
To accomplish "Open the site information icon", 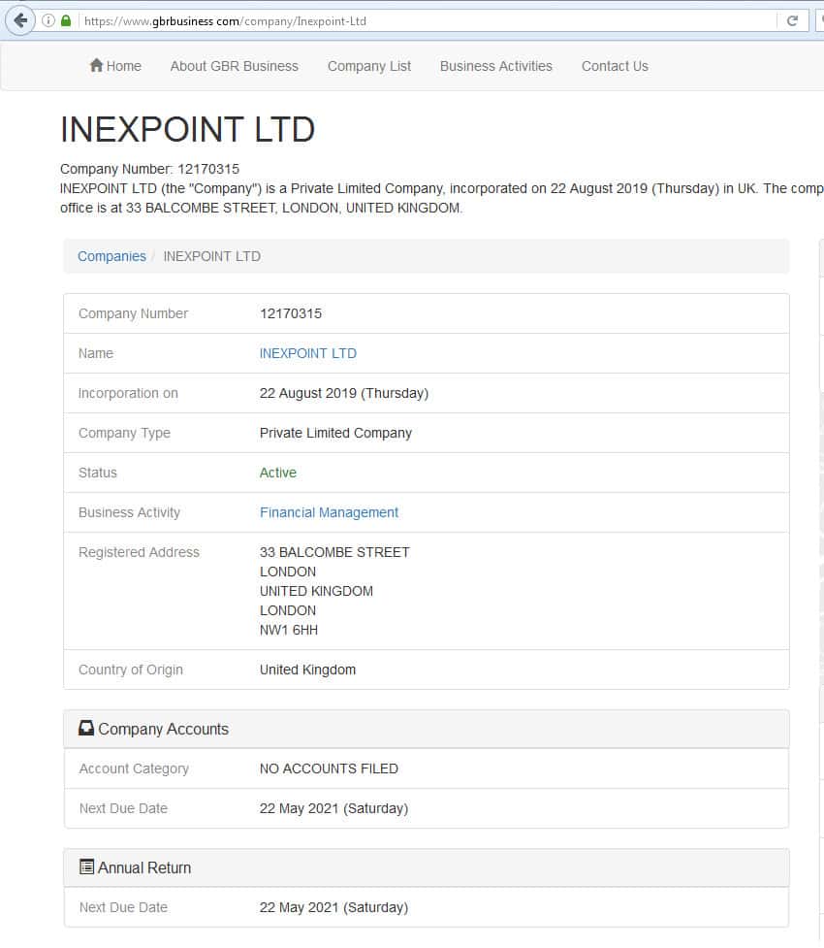I will click(x=48, y=20).
